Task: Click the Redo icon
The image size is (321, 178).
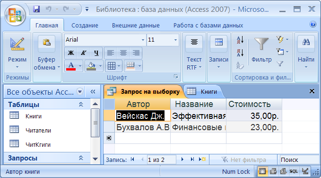Action: point(66,9)
